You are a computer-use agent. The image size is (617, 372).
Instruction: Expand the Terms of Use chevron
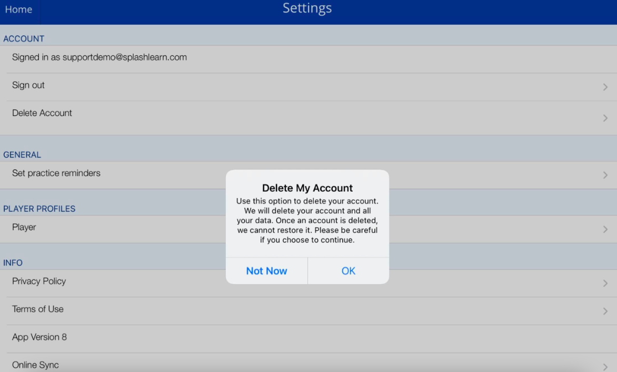[x=604, y=311]
